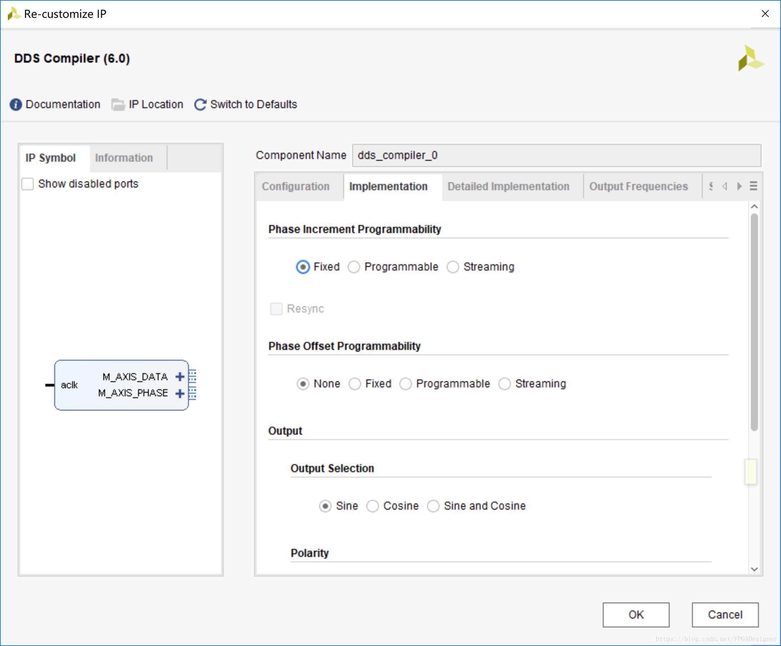The height and width of the screenshot is (646, 781).
Task: Click the Component Name input field
Action: tap(556, 155)
